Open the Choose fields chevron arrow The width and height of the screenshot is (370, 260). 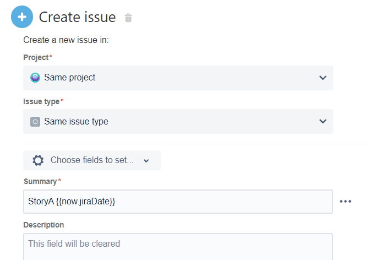(x=146, y=161)
